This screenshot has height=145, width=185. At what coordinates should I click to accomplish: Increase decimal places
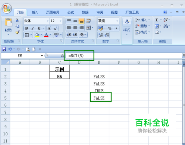[101, 35]
